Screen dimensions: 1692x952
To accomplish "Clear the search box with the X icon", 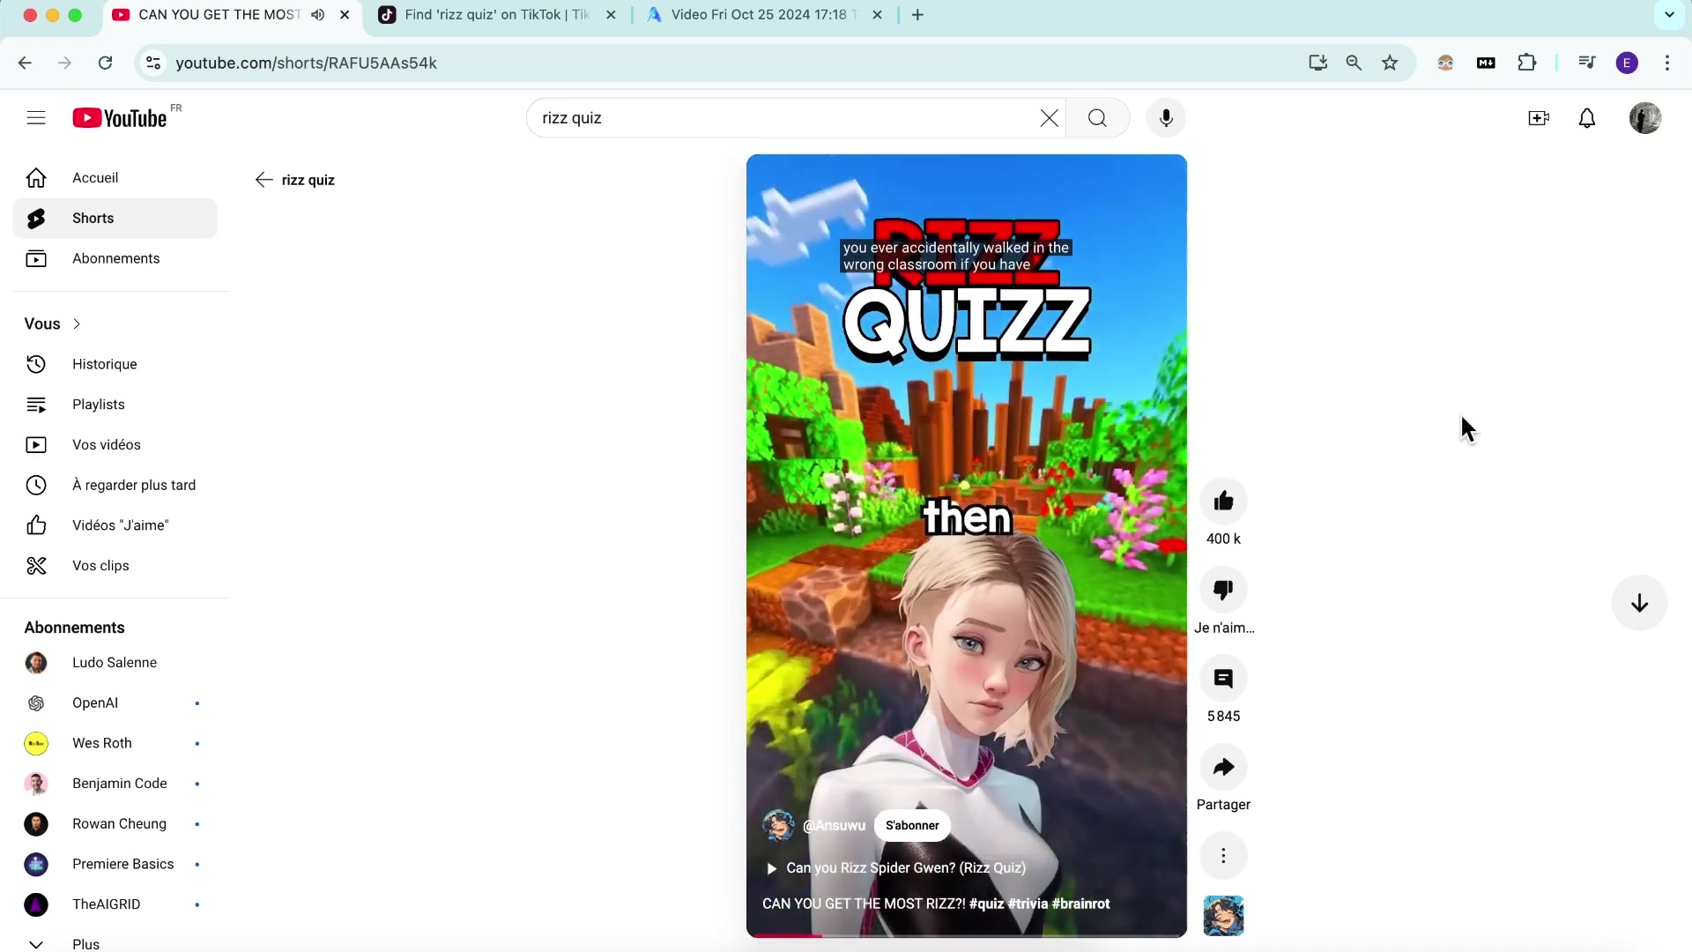I will coord(1049,118).
